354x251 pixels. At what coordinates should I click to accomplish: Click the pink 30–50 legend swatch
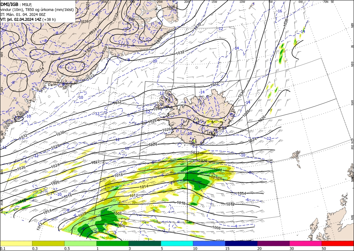coord(306,243)
